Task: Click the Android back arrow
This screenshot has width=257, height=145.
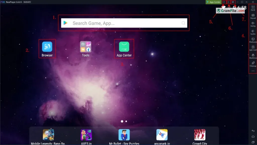Action: click(253, 131)
